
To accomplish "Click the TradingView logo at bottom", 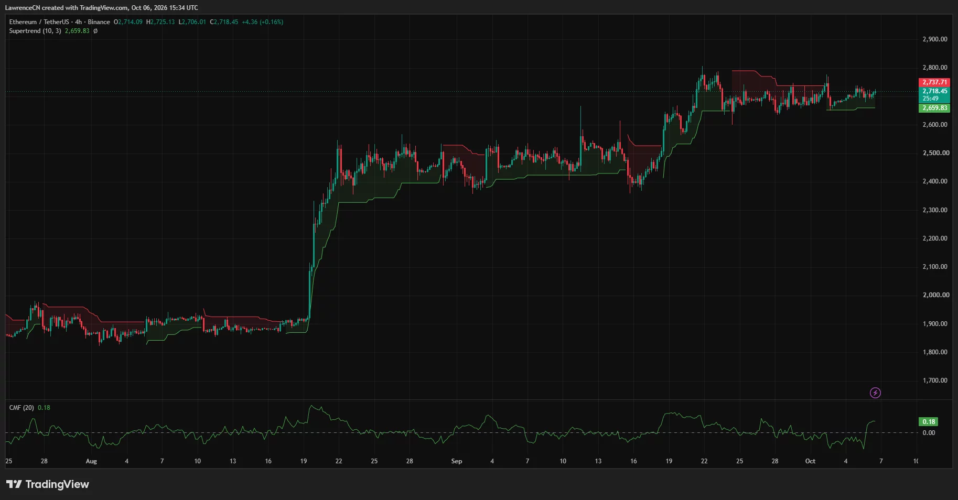I will coord(48,484).
